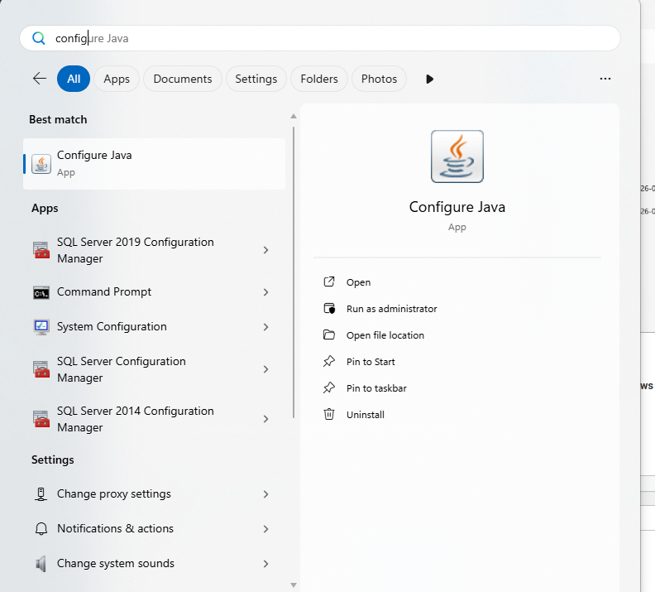Image resolution: width=655 pixels, height=592 pixels.
Task: Switch to the Folders filter tab
Action: [319, 79]
